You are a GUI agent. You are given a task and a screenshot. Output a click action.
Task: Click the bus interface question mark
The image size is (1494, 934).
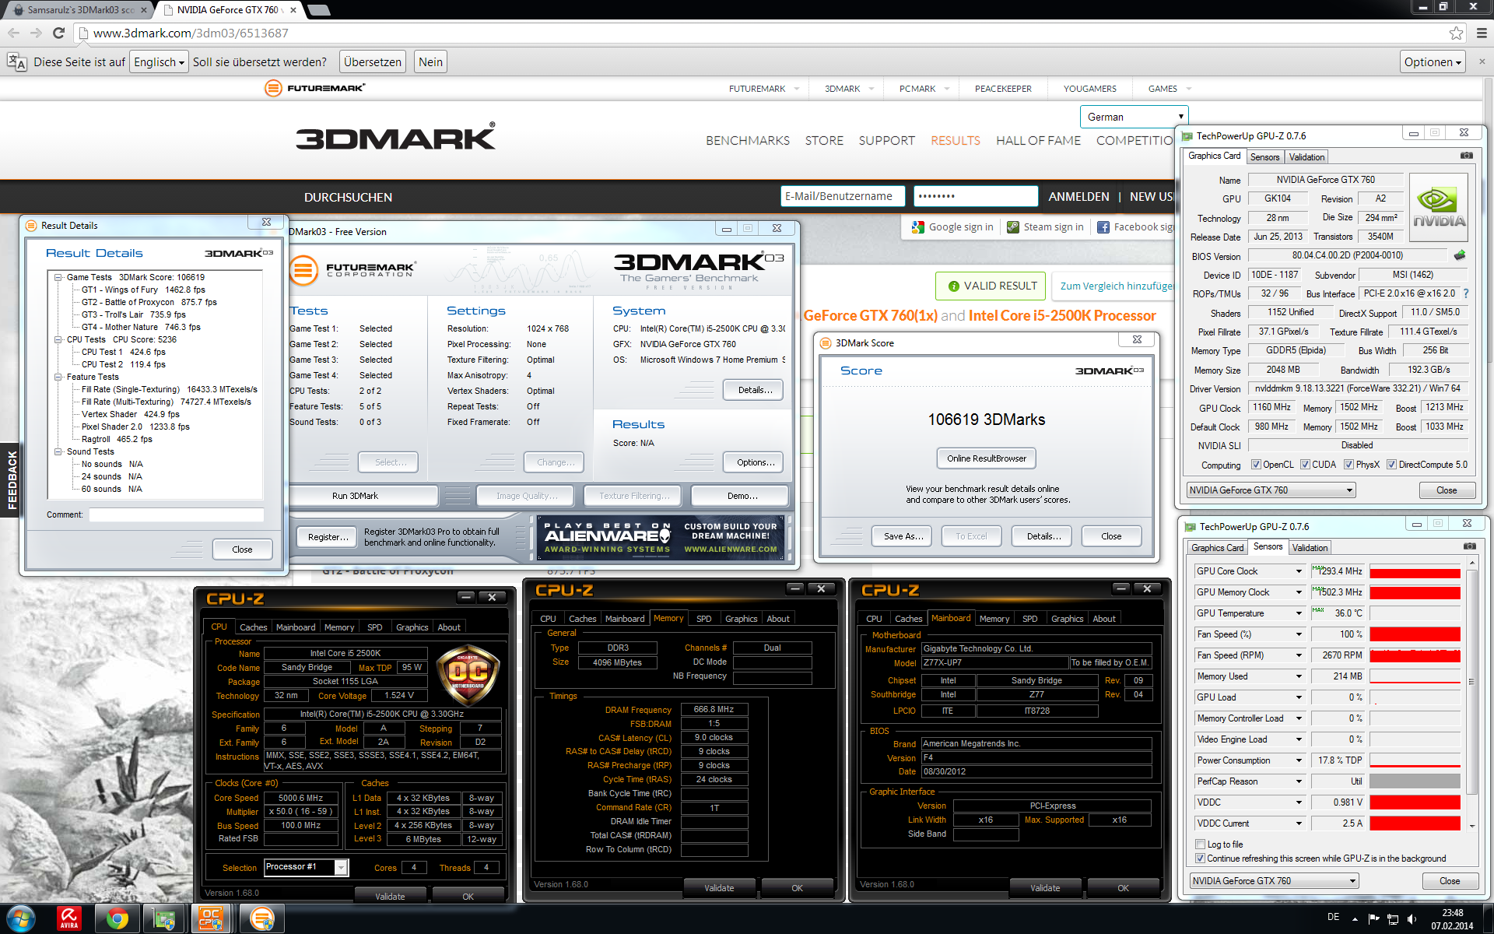(x=1466, y=293)
